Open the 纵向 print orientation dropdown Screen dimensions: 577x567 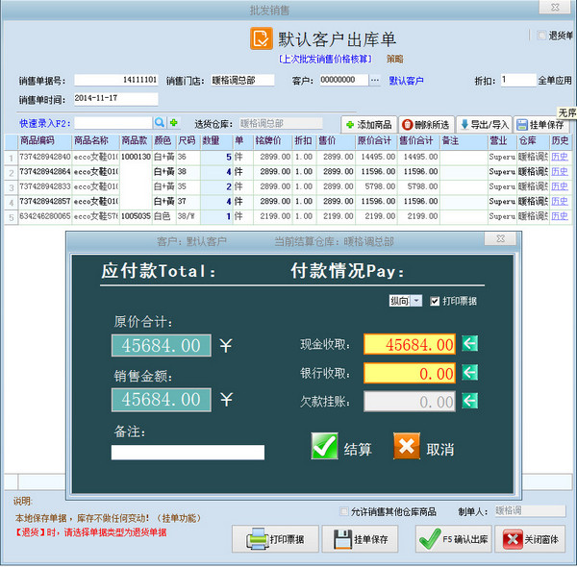click(406, 301)
